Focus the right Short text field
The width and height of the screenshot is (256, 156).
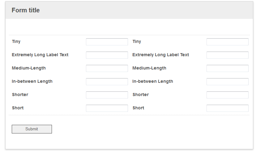point(228,108)
